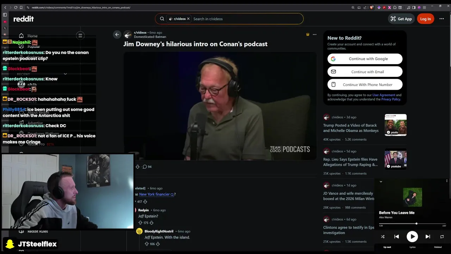The height and width of the screenshot is (254, 451).
Task: Upvote BloodyRightNostril's comment
Action: (147, 244)
